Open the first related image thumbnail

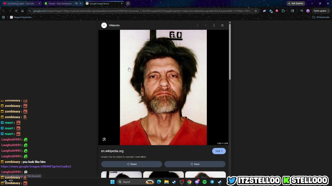pos(121,175)
